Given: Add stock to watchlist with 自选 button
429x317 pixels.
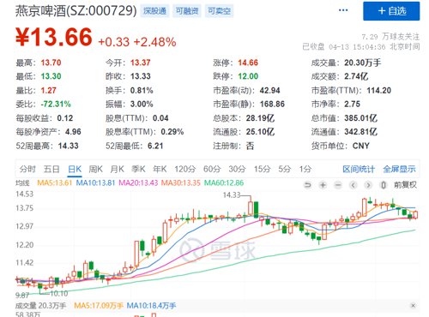Looking at the screenshot, I should coord(391,11).
